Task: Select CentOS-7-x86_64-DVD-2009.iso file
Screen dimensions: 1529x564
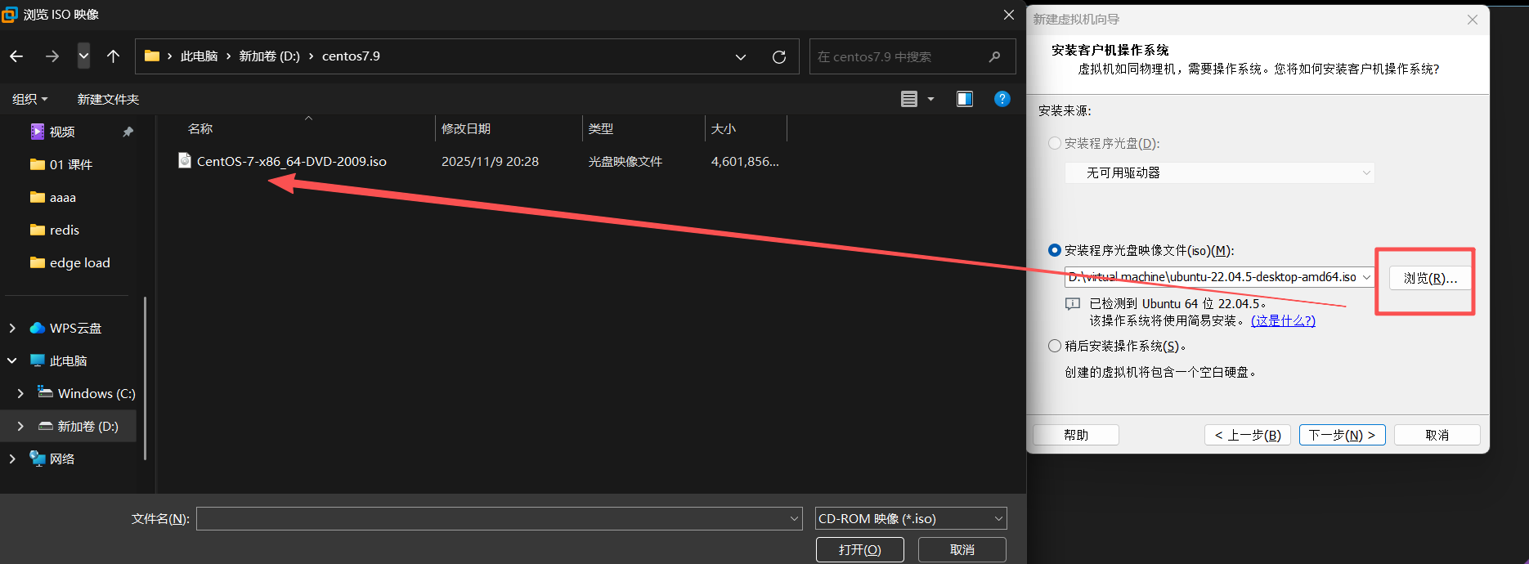Action: tap(291, 161)
